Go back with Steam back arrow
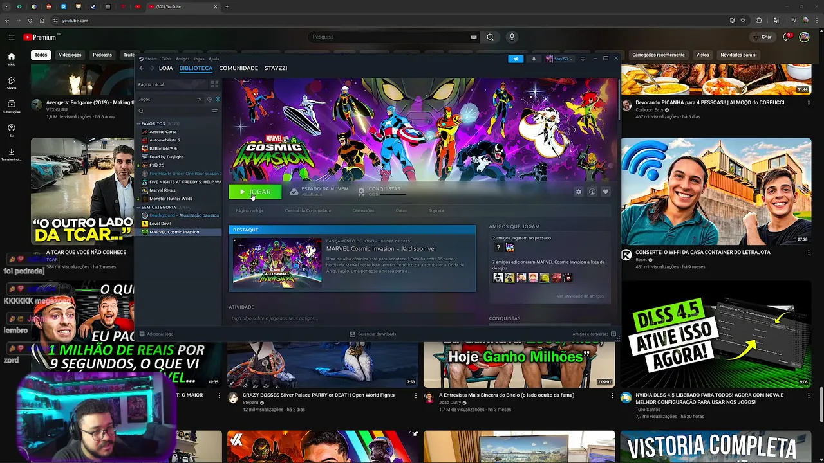 pos(142,68)
